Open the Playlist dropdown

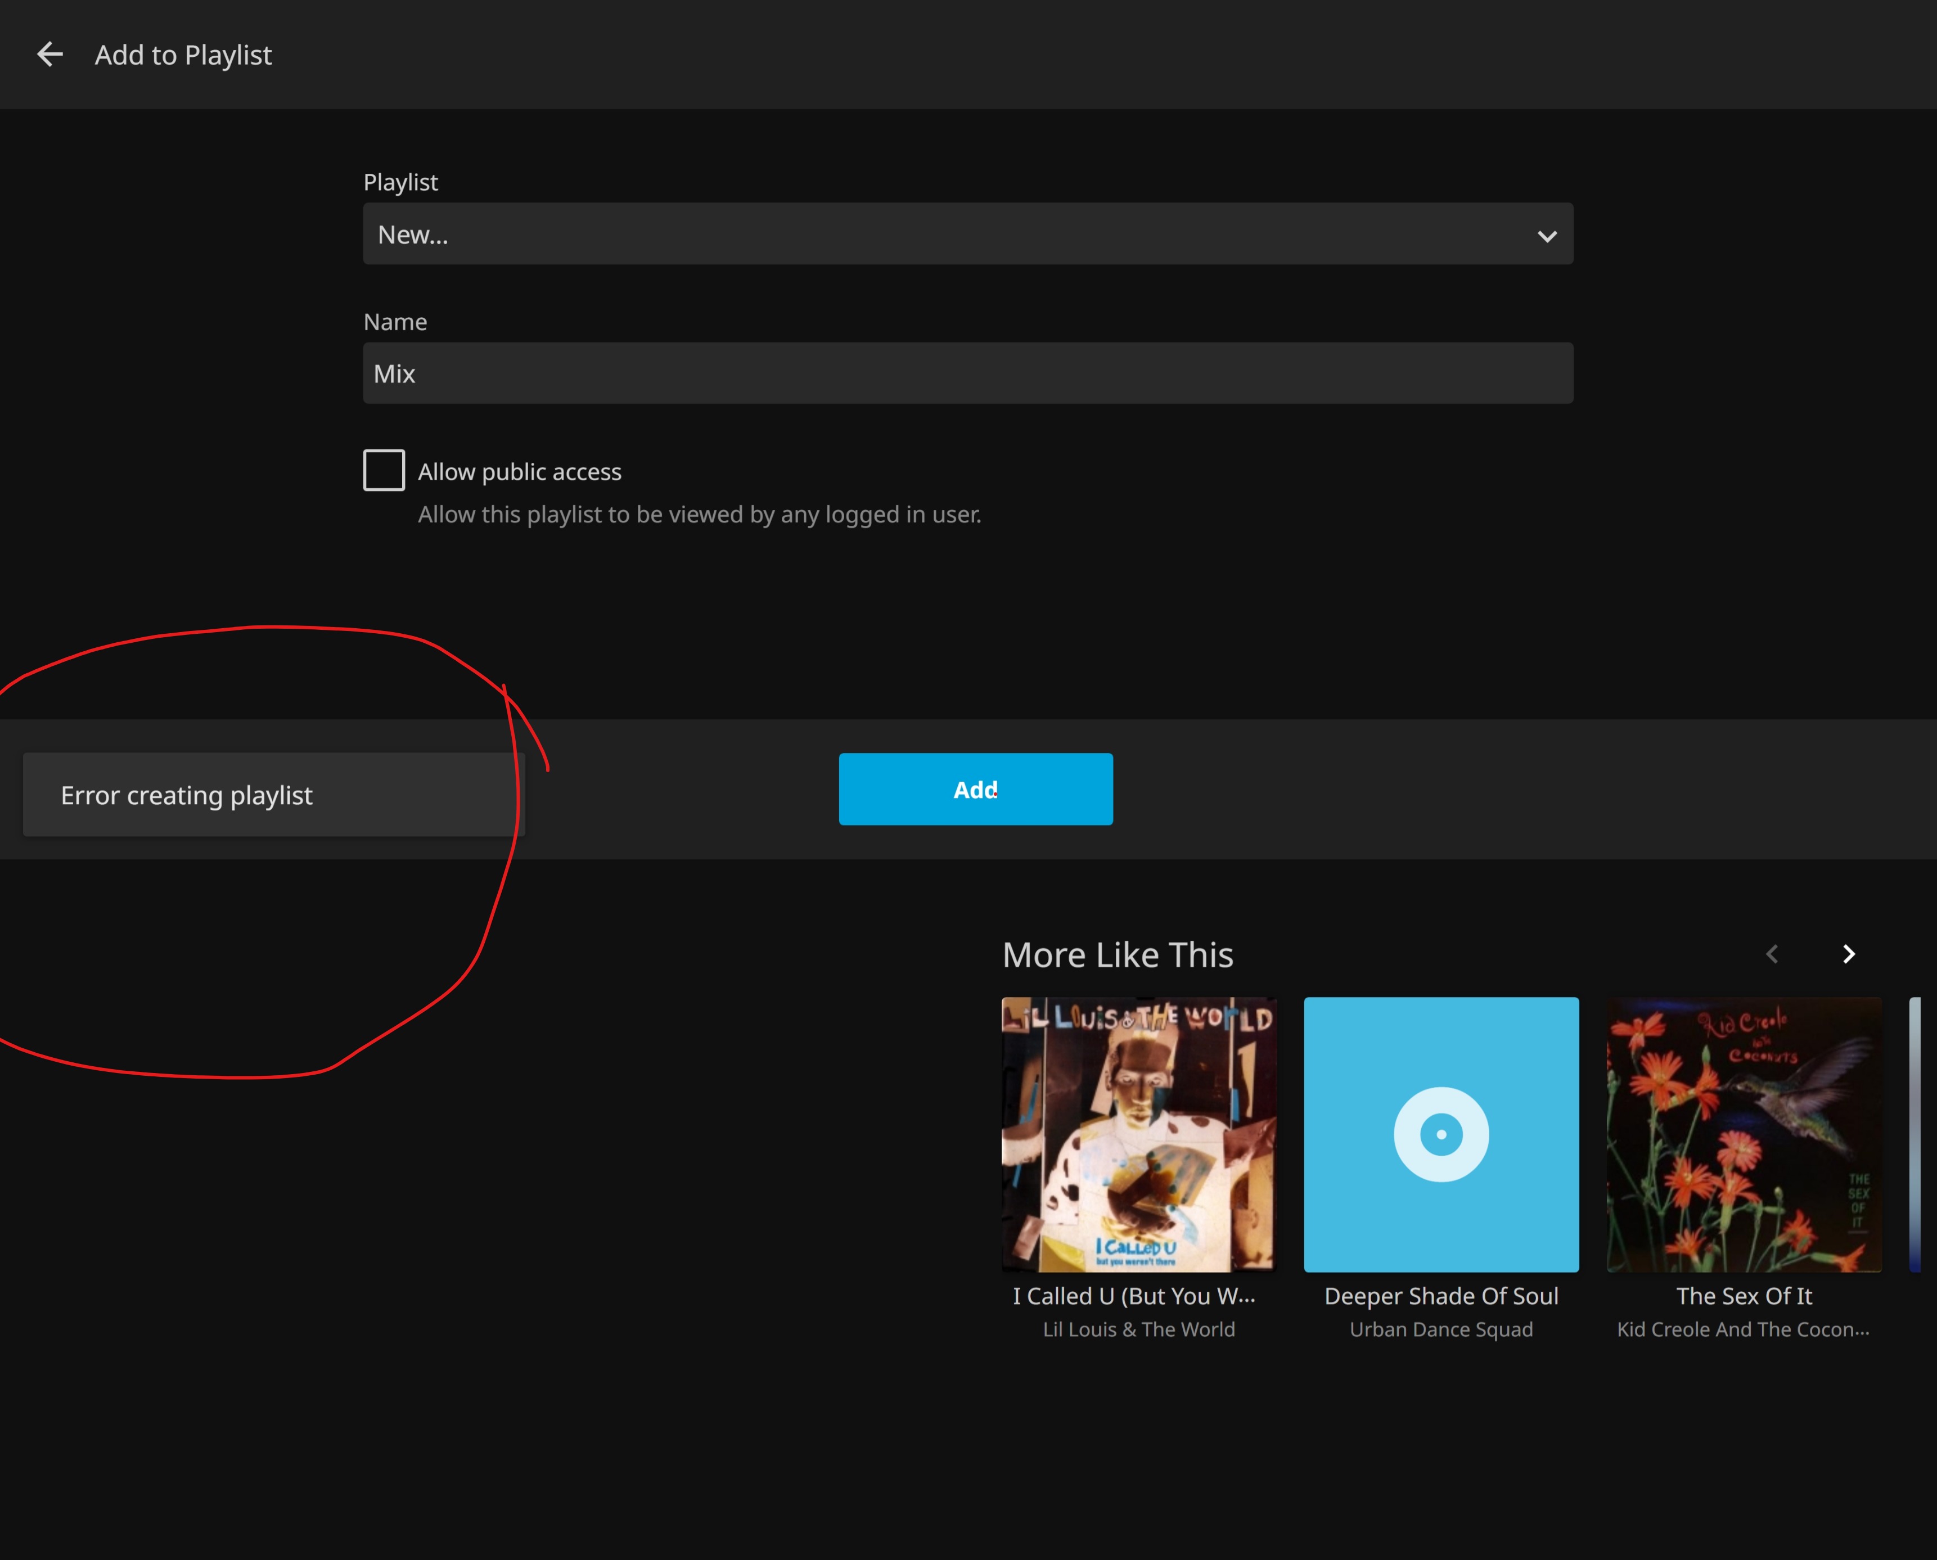[x=967, y=233]
